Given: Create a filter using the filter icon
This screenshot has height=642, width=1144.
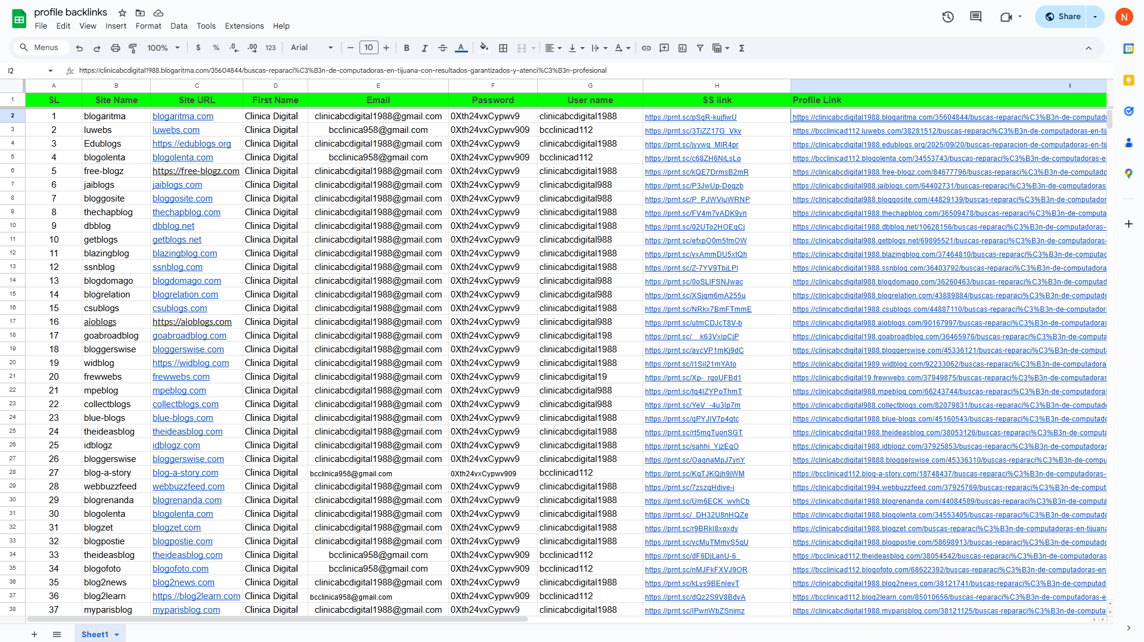Looking at the screenshot, I should point(700,48).
